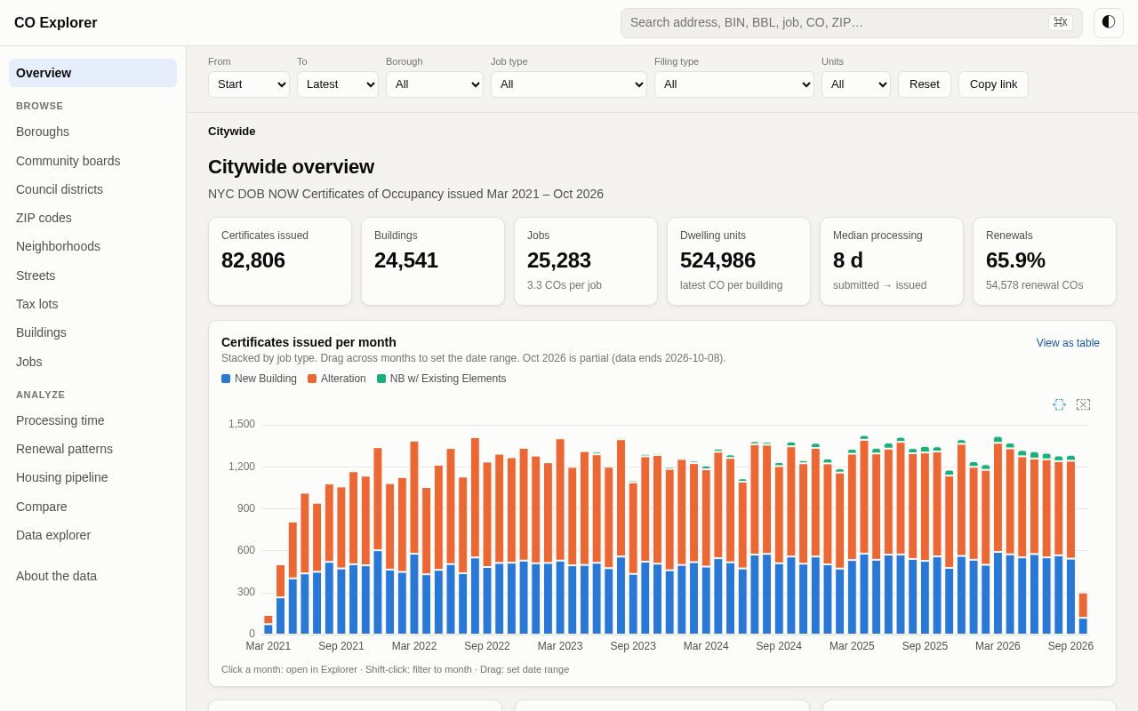1138x711 pixels.
Task: Click the CO Explorer logo title
Action: click(56, 23)
